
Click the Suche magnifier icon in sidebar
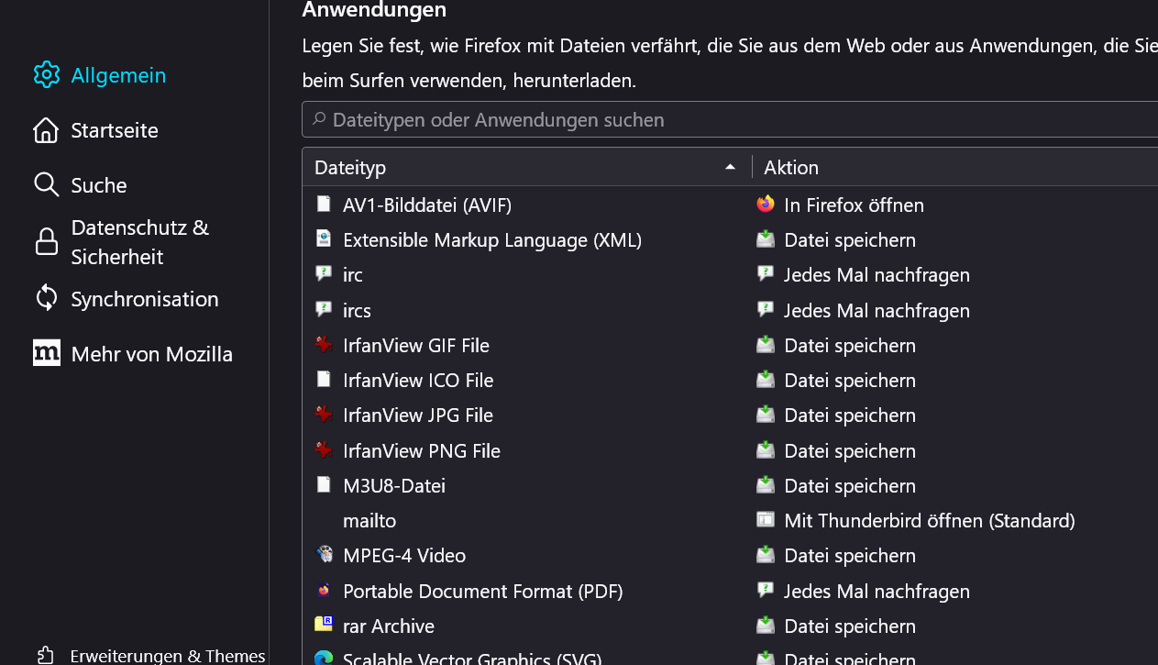pyautogui.click(x=46, y=184)
